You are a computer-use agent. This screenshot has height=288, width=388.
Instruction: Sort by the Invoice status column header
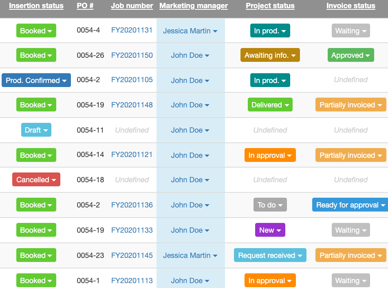coord(351,6)
